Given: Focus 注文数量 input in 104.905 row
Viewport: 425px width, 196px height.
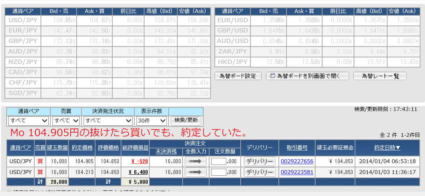Looking at the screenshot, I should coord(219,162).
